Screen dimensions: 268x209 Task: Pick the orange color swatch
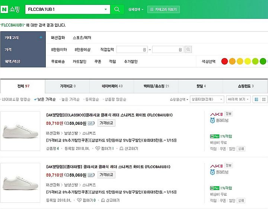pyautogui.click(x=232, y=61)
